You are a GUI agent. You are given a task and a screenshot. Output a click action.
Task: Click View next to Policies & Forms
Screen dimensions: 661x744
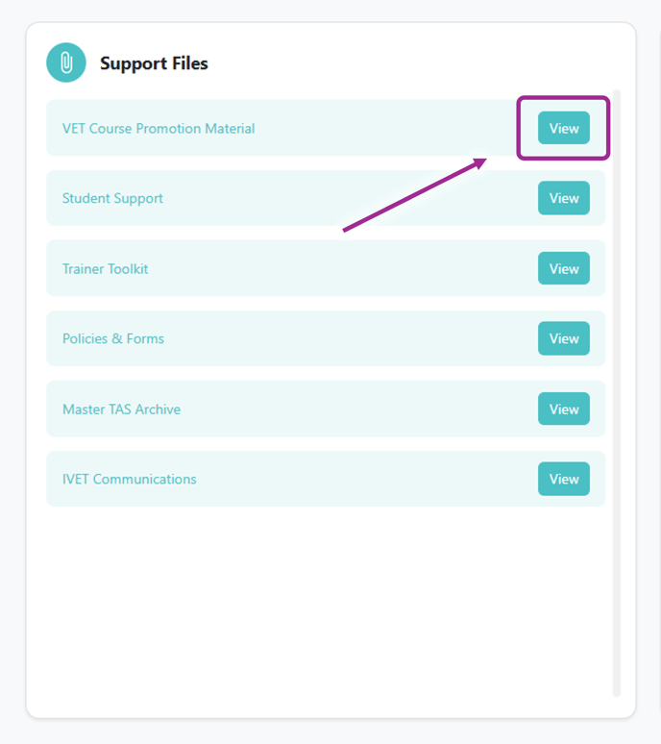click(563, 338)
